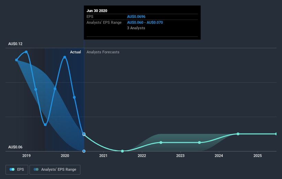Click the Actual section label
The image size is (282, 179).
tap(75, 52)
